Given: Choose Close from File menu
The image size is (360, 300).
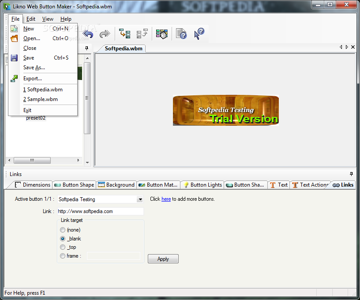Looking at the screenshot, I should click(x=43, y=48).
